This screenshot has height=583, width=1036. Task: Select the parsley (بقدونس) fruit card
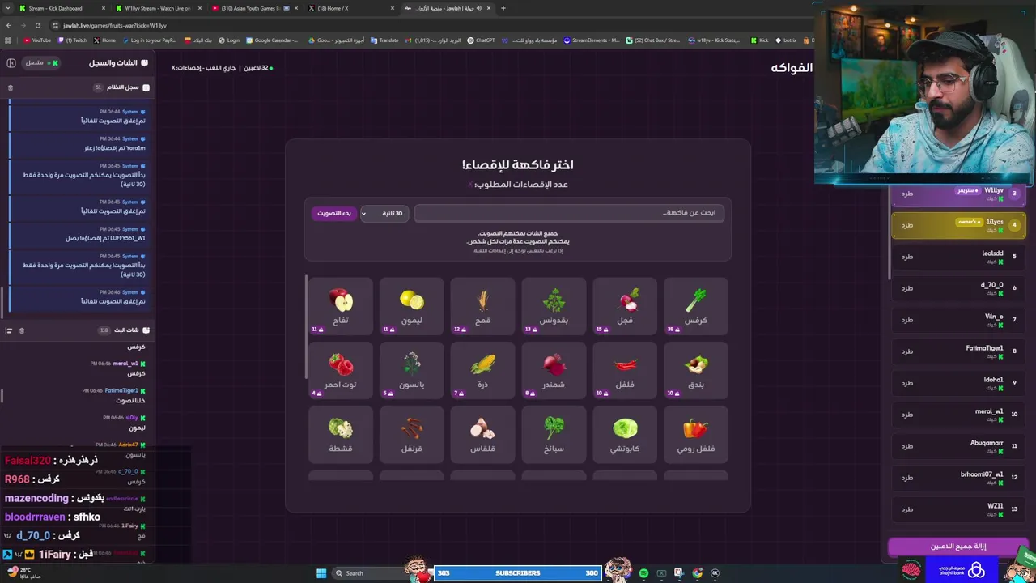pos(554,306)
